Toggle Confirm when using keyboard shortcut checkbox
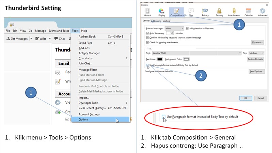 [147, 37]
